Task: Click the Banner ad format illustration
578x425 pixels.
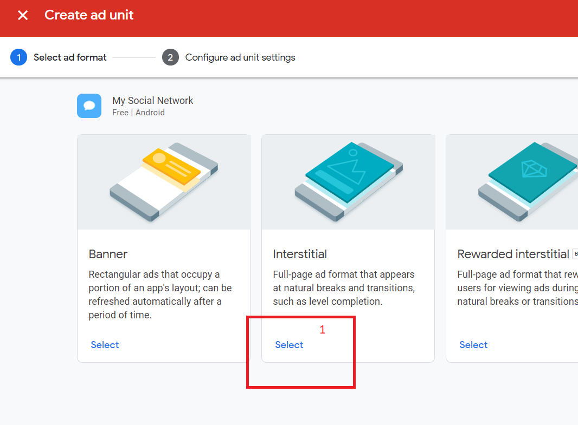Action: coord(163,181)
